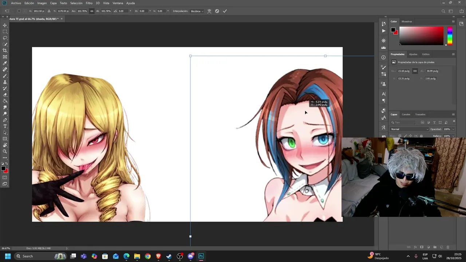Select the Crop tool
Screen dimensions: 466x262
click(5, 51)
